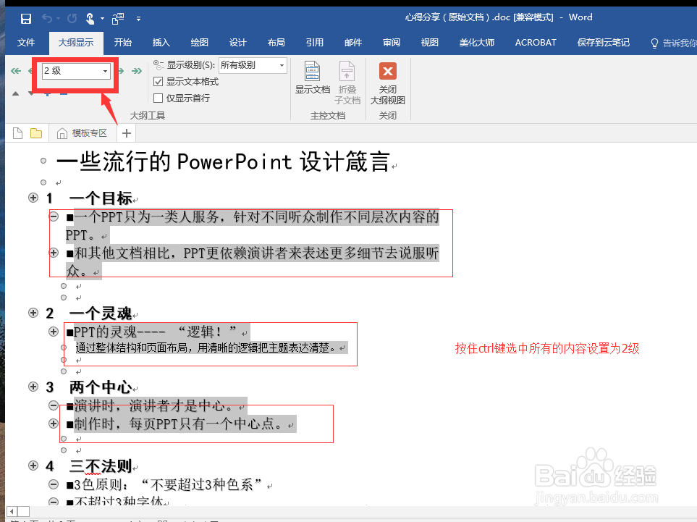This screenshot has height=522, width=697.
Task: Open the ACROBAT tab
Action: tap(536, 43)
